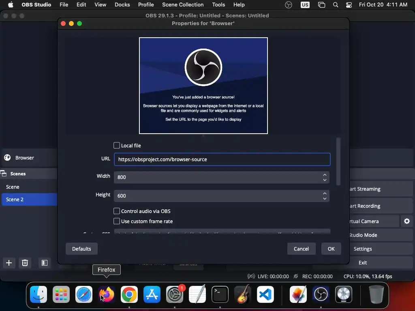Enable Use custom frame rate
The image size is (415, 311).
coord(116,221)
